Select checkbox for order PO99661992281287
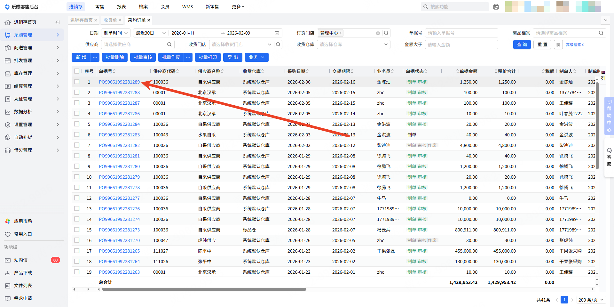 77,103
